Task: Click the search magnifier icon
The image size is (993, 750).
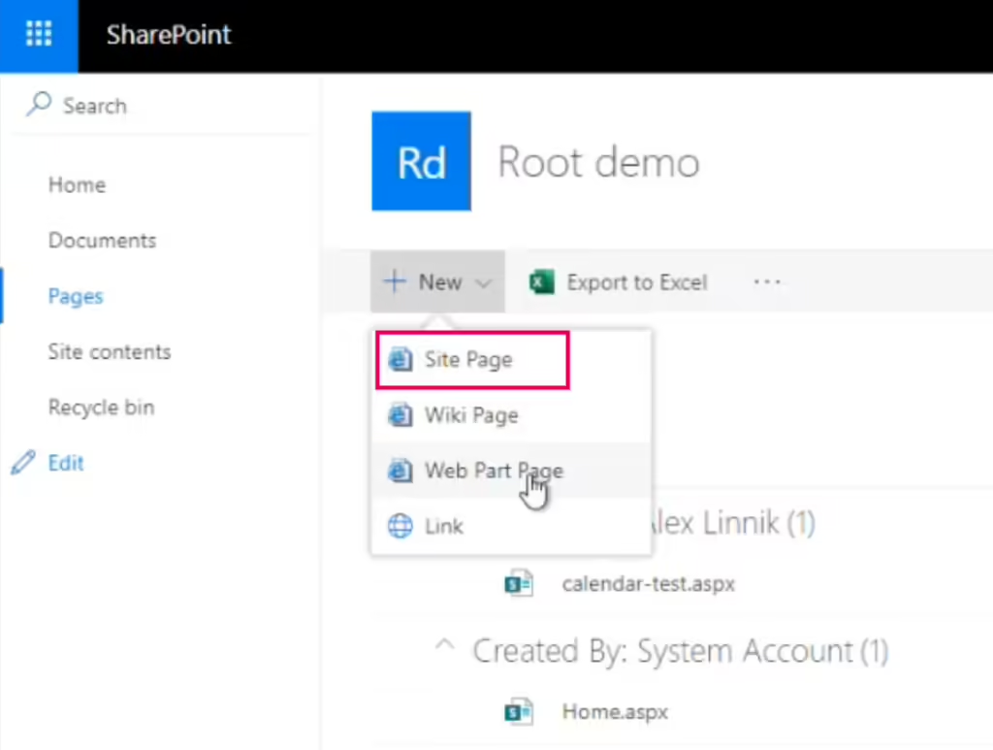Action: [x=38, y=105]
